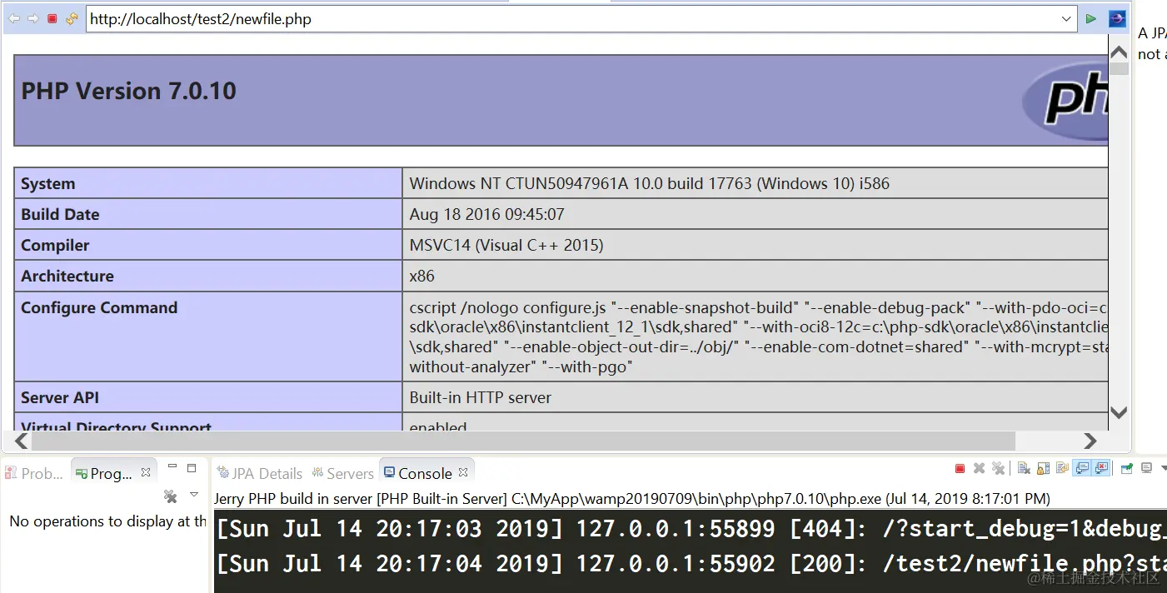Pin the current console
Image resolution: width=1167 pixels, height=593 pixels.
[1126, 469]
